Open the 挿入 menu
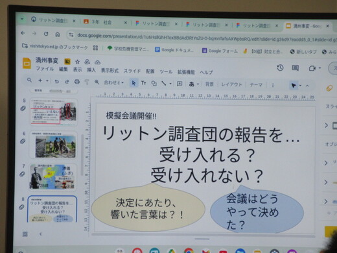This screenshot has width=337, height=253. coord(91,70)
